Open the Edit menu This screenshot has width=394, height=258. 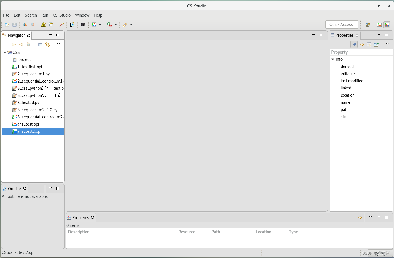(x=17, y=15)
